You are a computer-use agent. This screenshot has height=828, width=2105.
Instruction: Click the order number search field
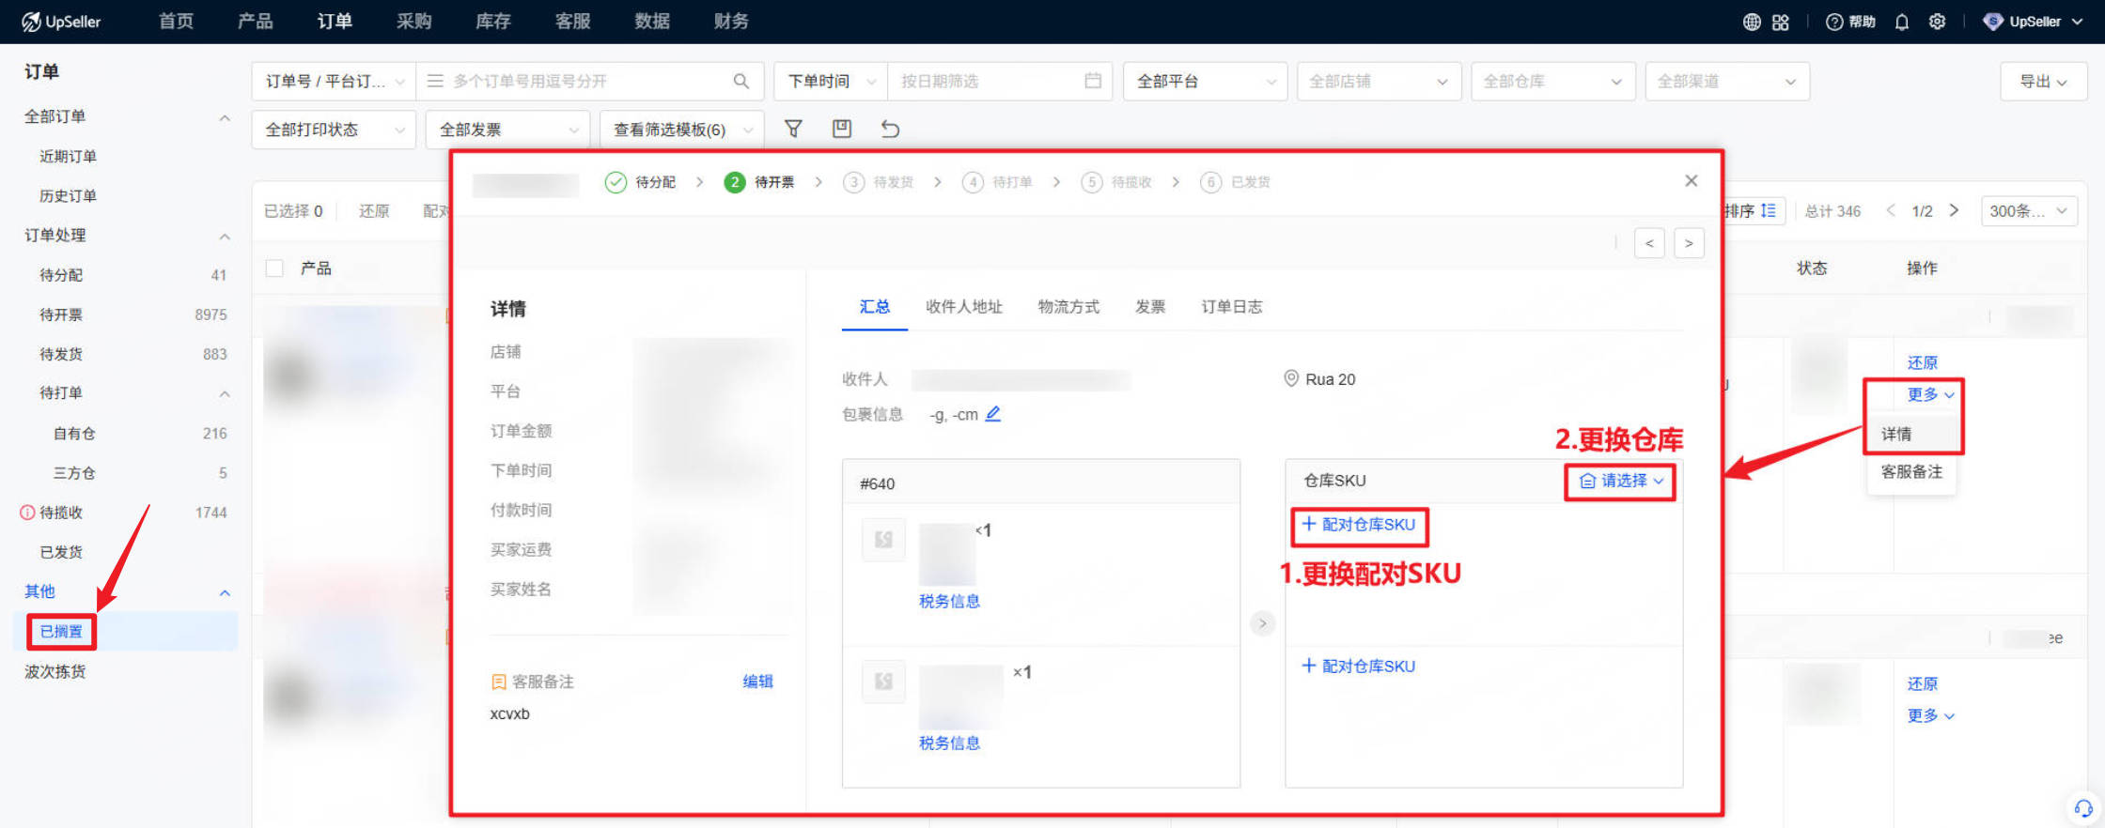[x=583, y=82]
